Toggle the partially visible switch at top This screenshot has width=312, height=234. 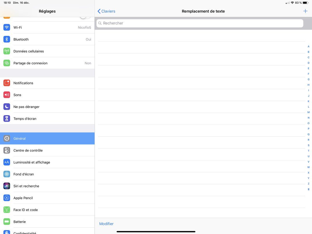pos(85,17)
